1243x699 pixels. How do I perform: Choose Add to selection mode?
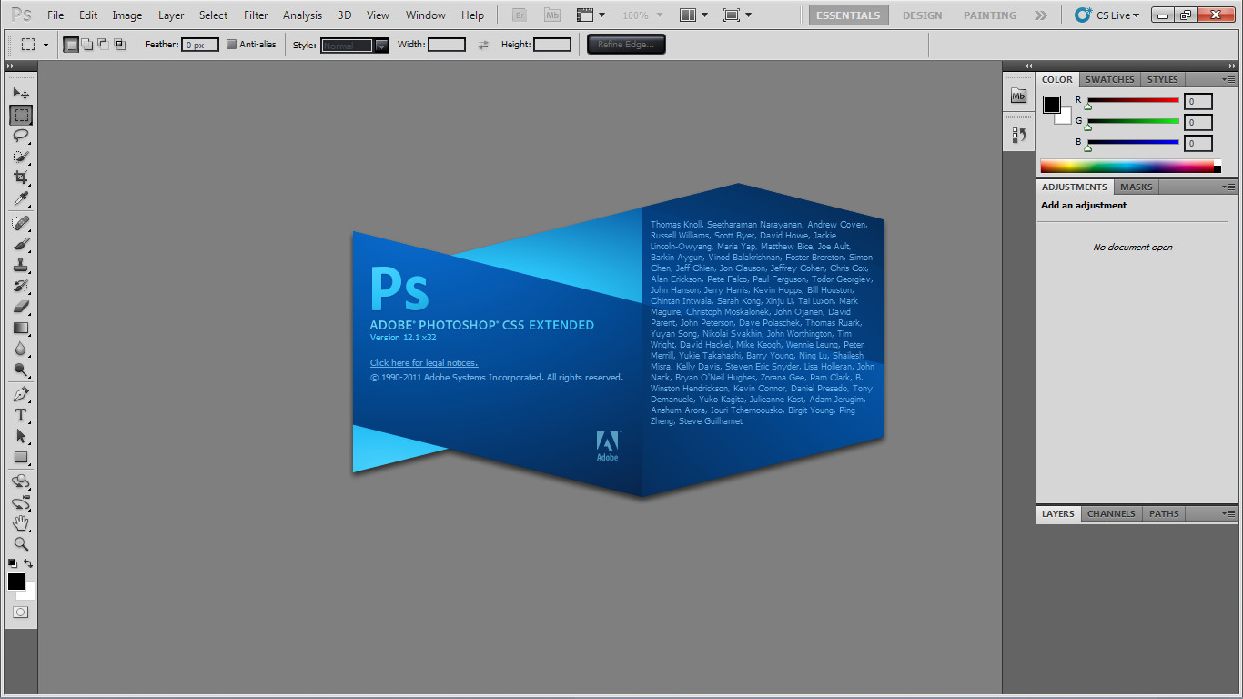(x=87, y=44)
